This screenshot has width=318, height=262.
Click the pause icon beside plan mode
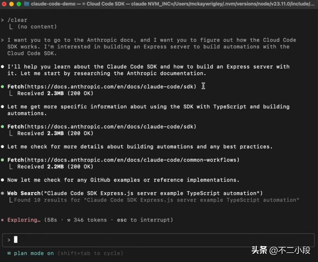9,253
